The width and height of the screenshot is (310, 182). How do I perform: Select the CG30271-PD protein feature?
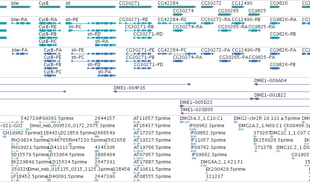[143, 68]
